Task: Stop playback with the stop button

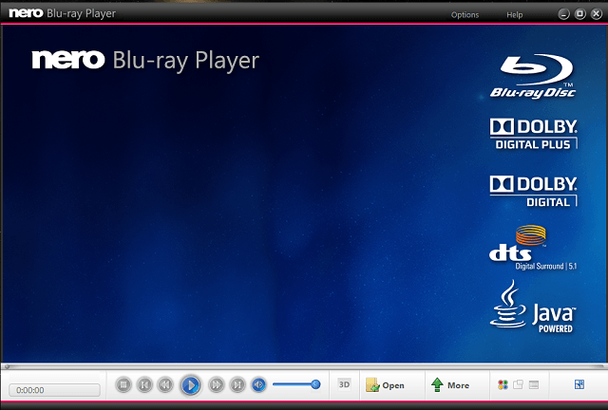Action: (123, 384)
